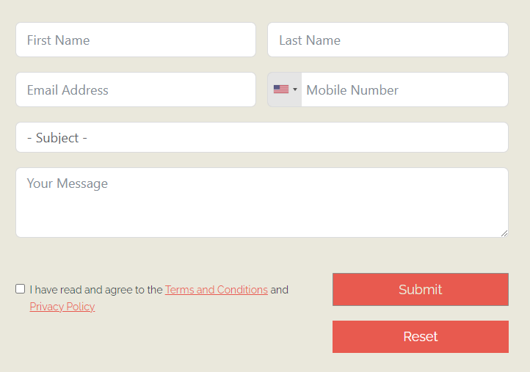
Task: Open the Terms and Conditions link
Action: (x=217, y=290)
